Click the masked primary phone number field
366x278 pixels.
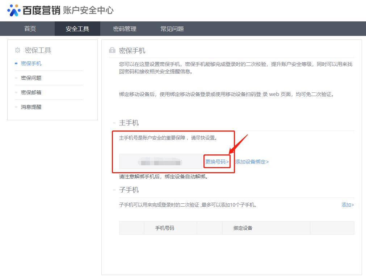(160, 161)
